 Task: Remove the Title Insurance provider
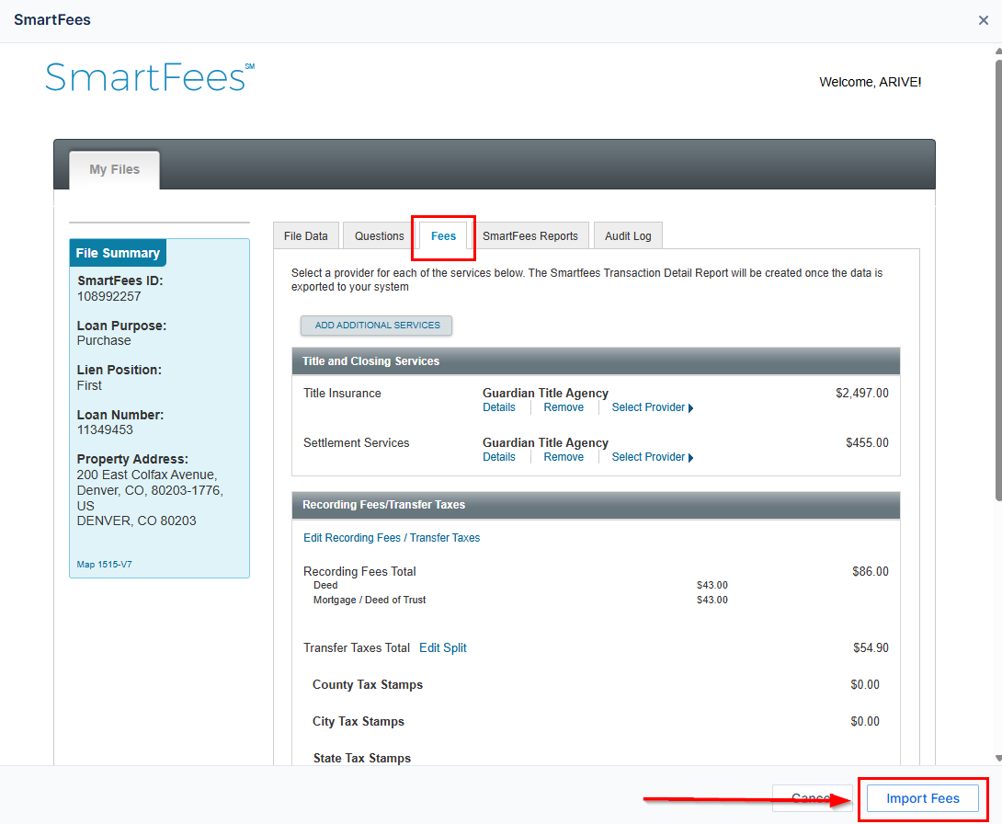[x=563, y=407]
